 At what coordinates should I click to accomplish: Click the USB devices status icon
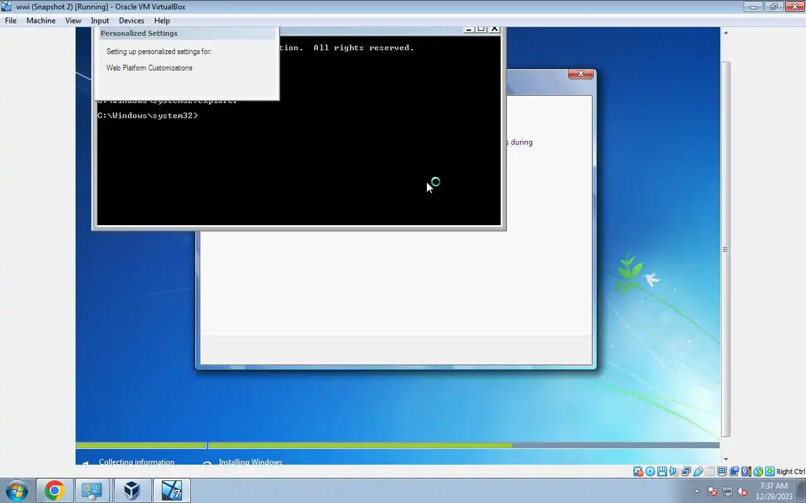698,472
